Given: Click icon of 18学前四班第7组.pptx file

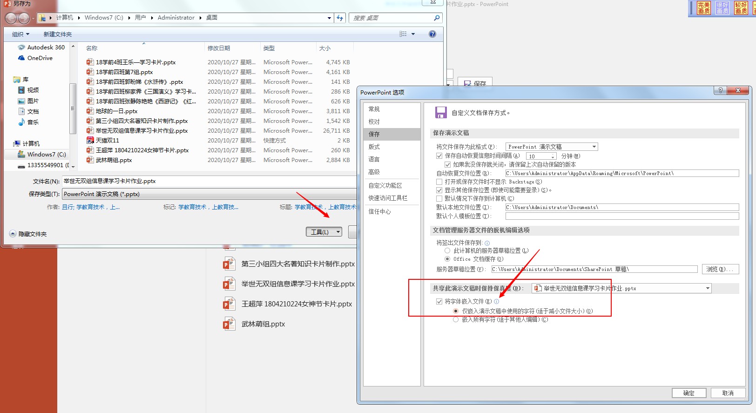Looking at the screenshot, I should (x=90, y=72).
